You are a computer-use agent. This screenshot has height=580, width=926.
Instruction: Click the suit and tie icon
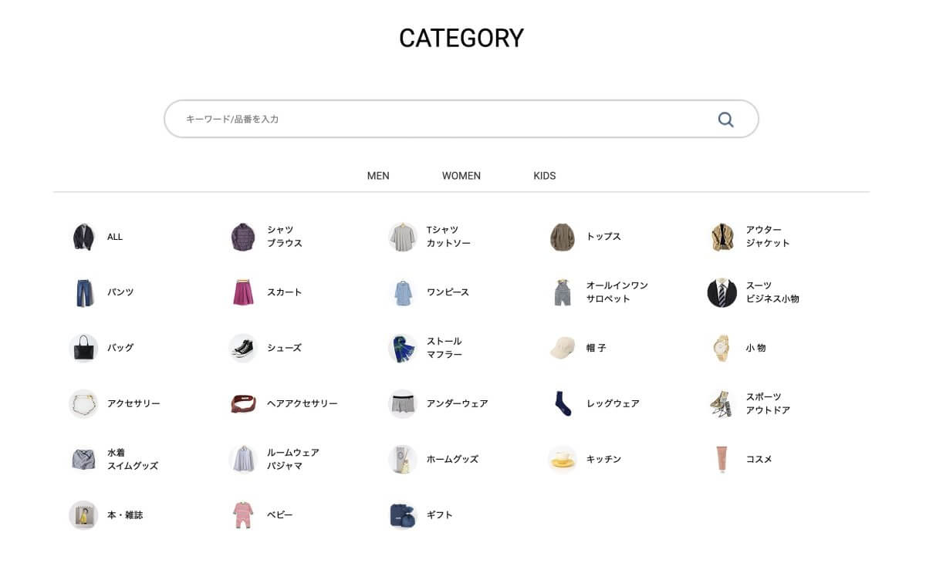722,292
